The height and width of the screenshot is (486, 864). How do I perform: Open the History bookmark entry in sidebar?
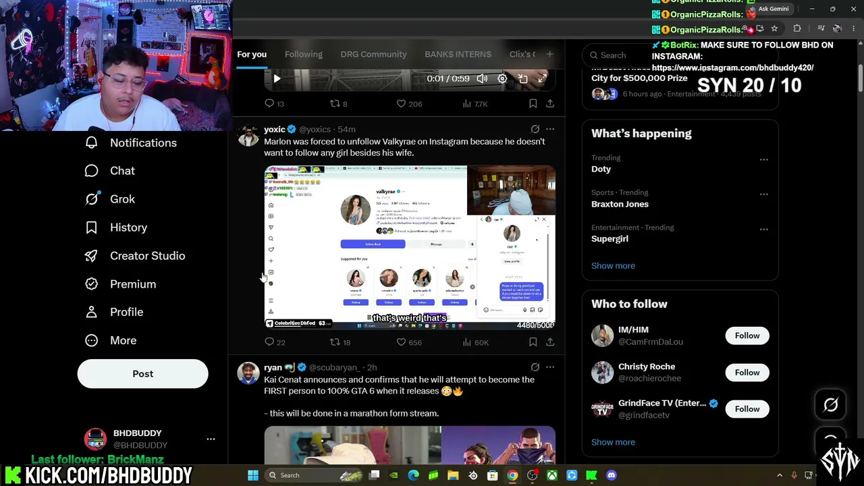tap(115, 227)
